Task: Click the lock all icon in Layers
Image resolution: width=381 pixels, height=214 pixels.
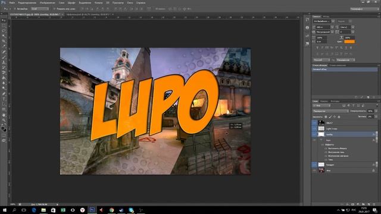Action: point(339,117)
